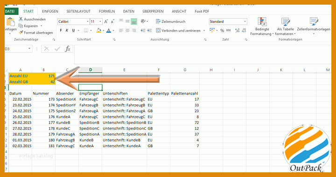Switch to the EINFÜGEN tab
336x177 pixels.
[x=50, y=11]
